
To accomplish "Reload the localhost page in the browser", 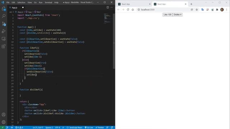I will click(x=128, y=10).
